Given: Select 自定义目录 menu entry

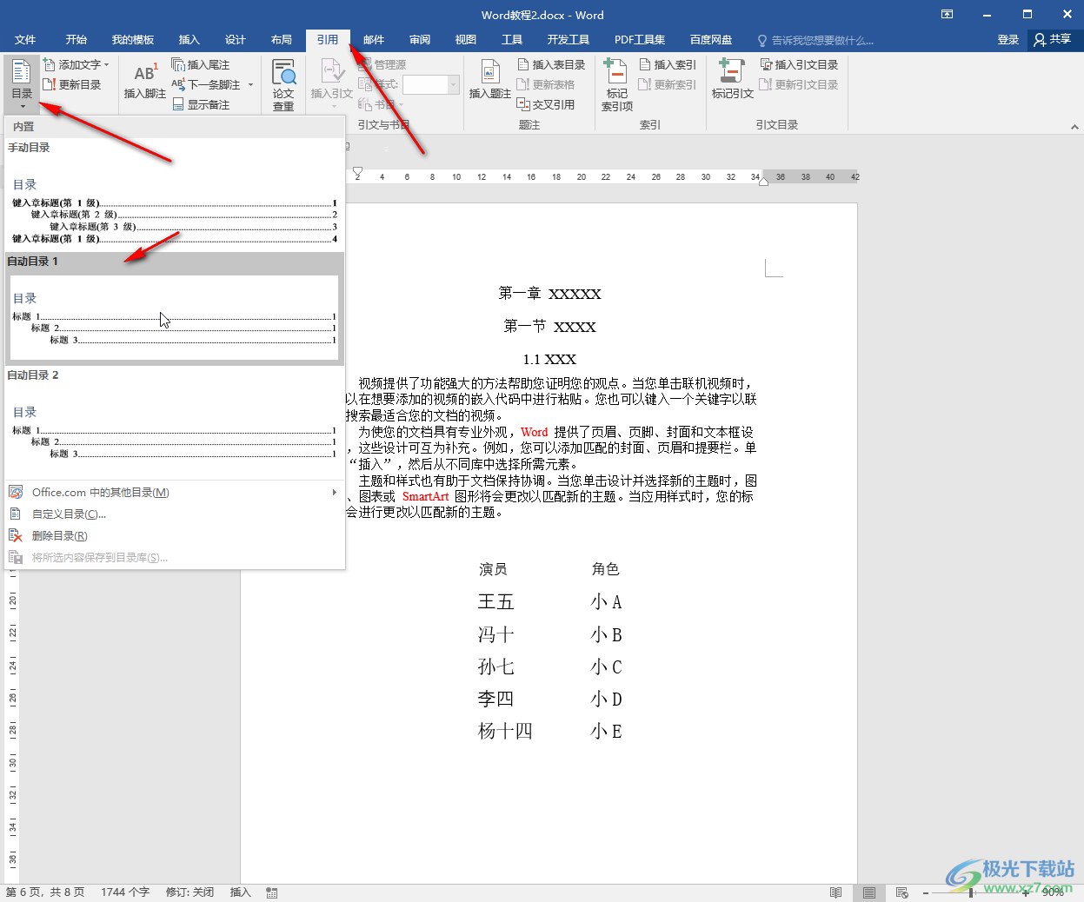Looking at the screenshot, I should coord(175,514).
